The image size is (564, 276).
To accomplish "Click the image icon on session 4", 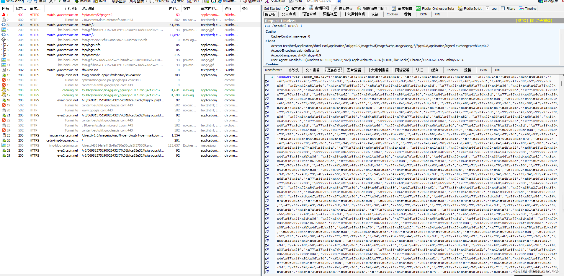I will tap(4, 30).
